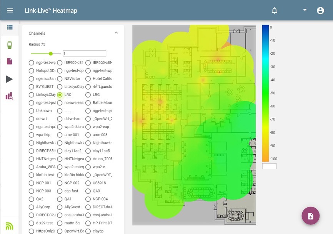
Task: Open the user account profile icon
Action: point(320,10)
